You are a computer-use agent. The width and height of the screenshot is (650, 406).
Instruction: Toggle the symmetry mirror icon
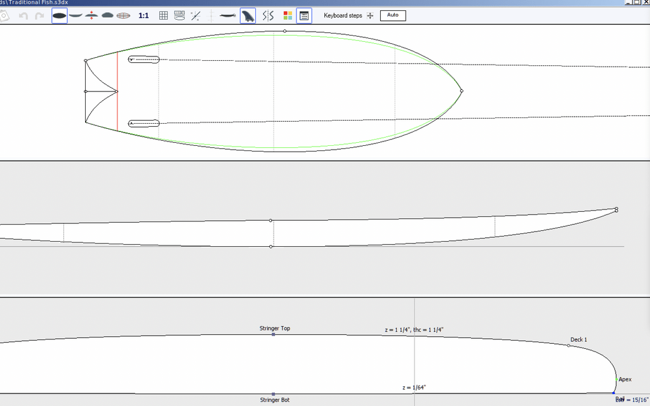pyautogui.click(x=268, y=15)
